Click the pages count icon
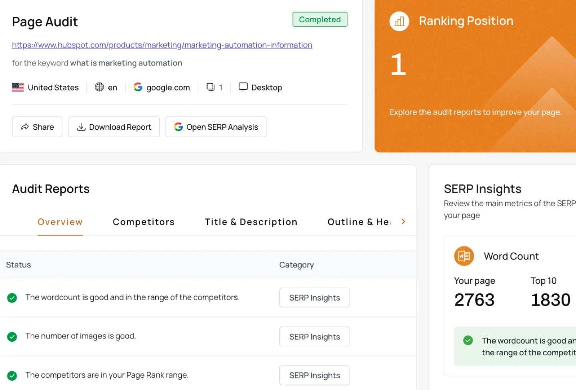 [210, 87]
